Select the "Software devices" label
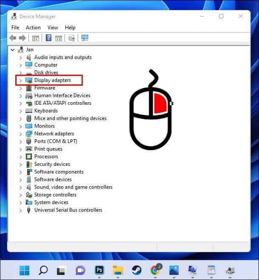 [x=53, y=179]
